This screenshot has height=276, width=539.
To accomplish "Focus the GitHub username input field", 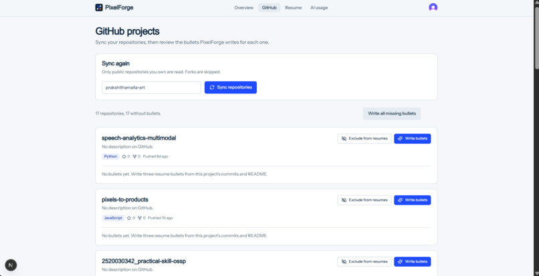I will [151, 87].
